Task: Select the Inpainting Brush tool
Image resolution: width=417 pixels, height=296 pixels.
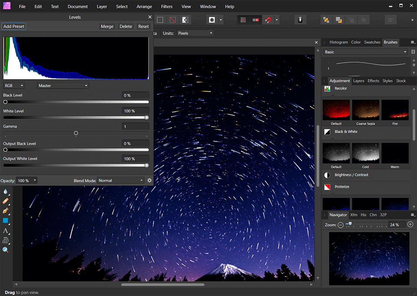Action: click(x=5, y=201)
